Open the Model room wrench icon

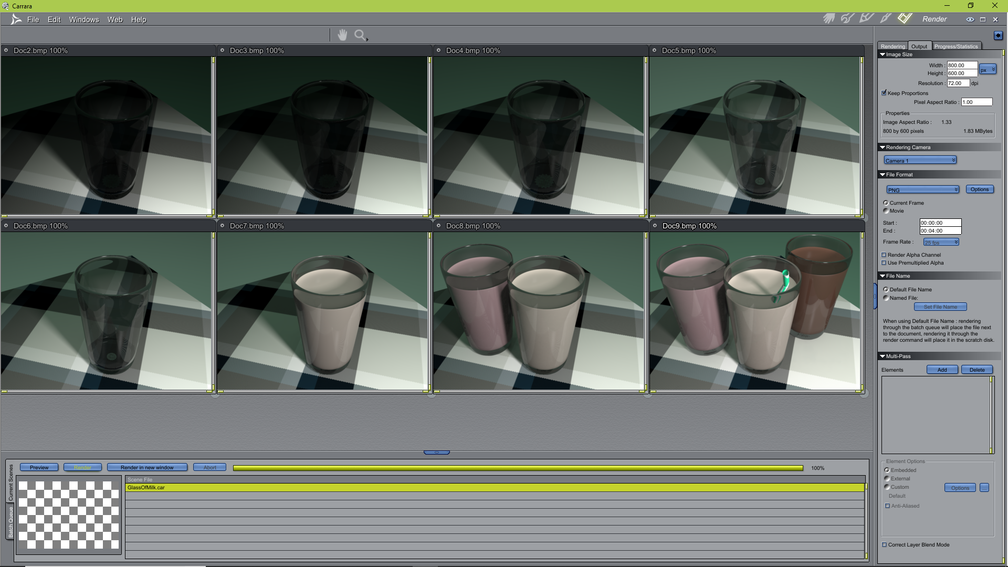(847, 19)
